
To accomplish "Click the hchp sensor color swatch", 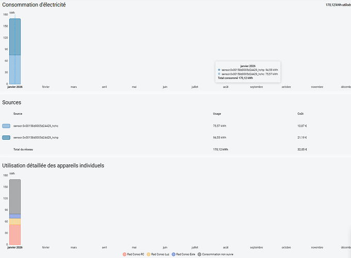I will (x=6, y=138).
